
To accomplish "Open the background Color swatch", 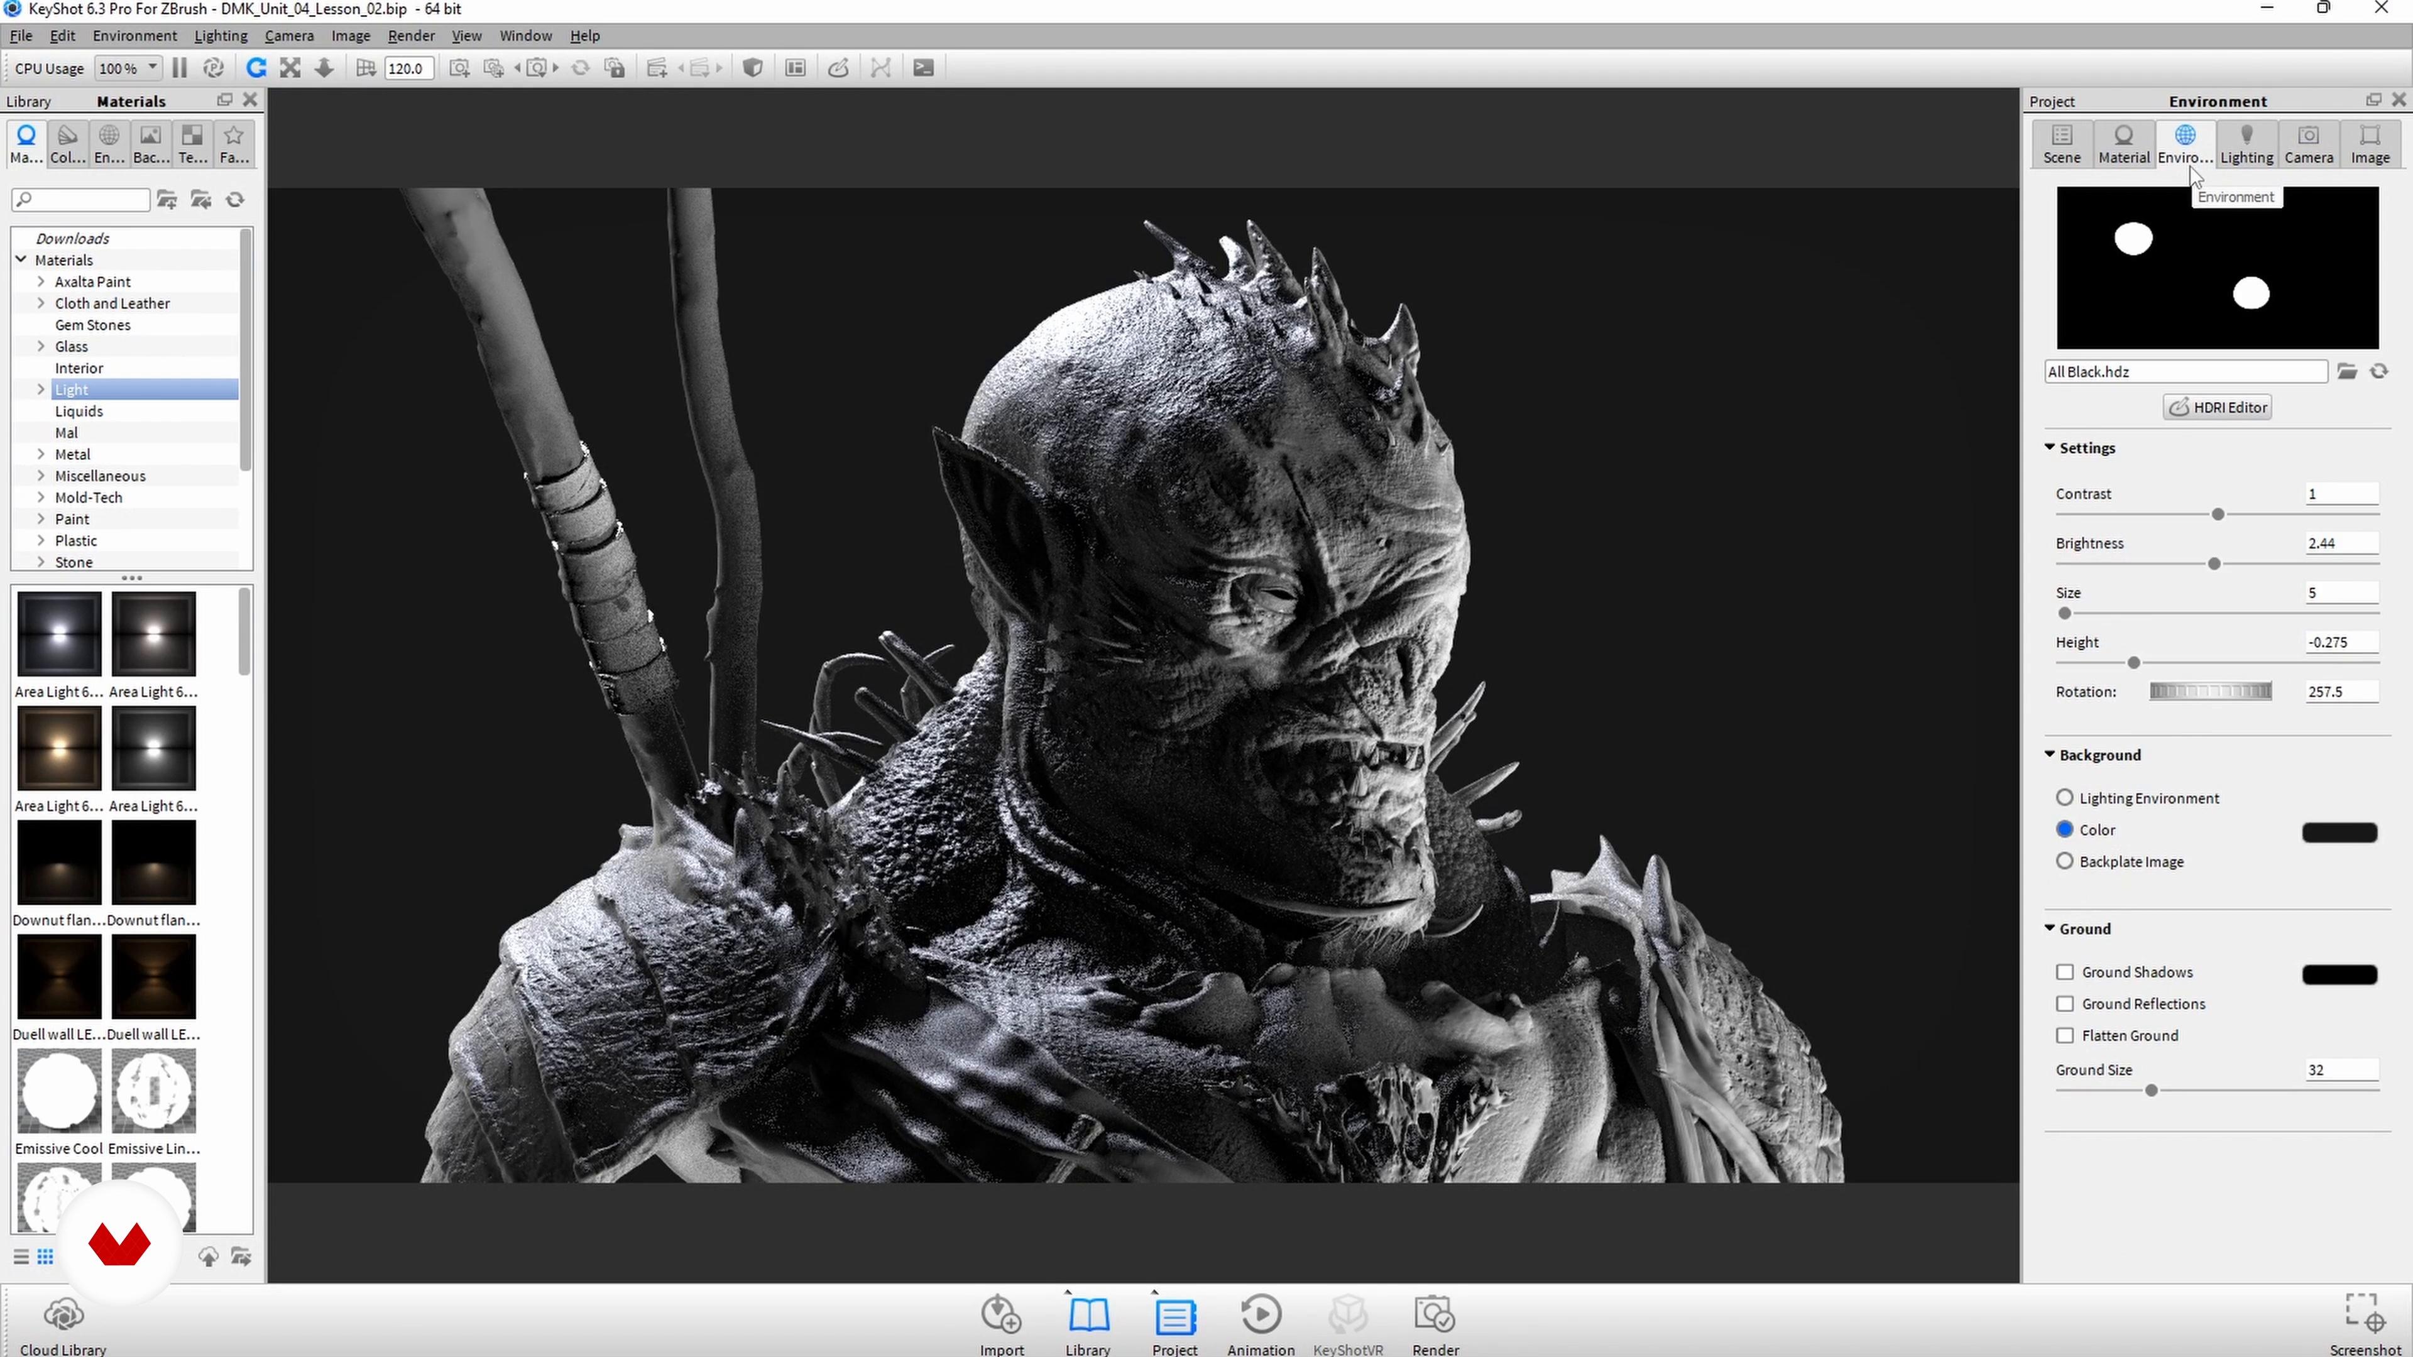I will [2339, 832].
